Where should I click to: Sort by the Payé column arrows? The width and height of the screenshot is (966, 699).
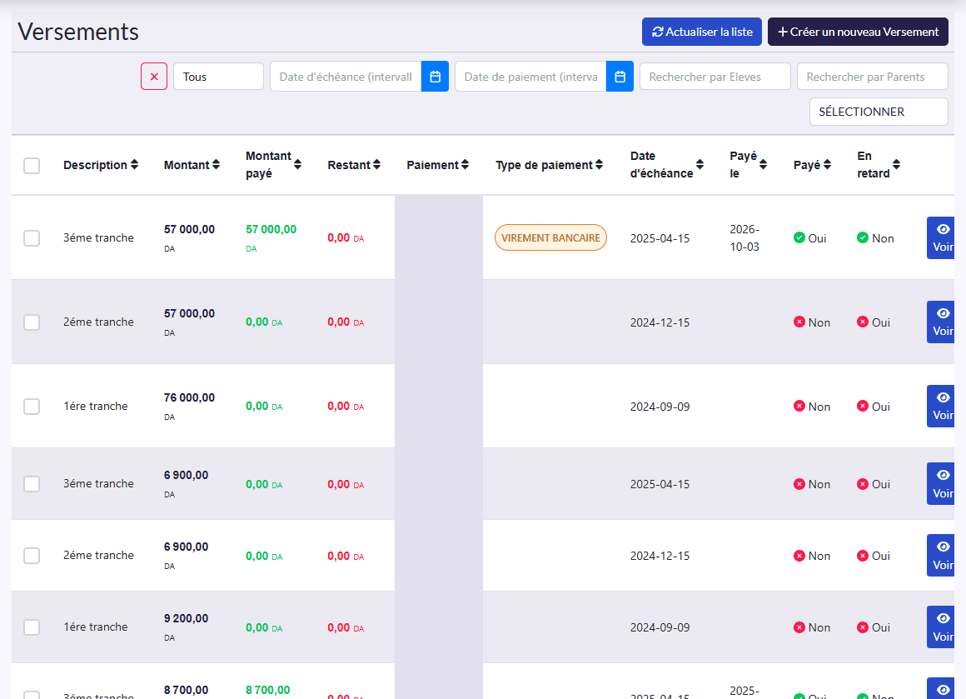pyautogui.click(x=828, y=165)
